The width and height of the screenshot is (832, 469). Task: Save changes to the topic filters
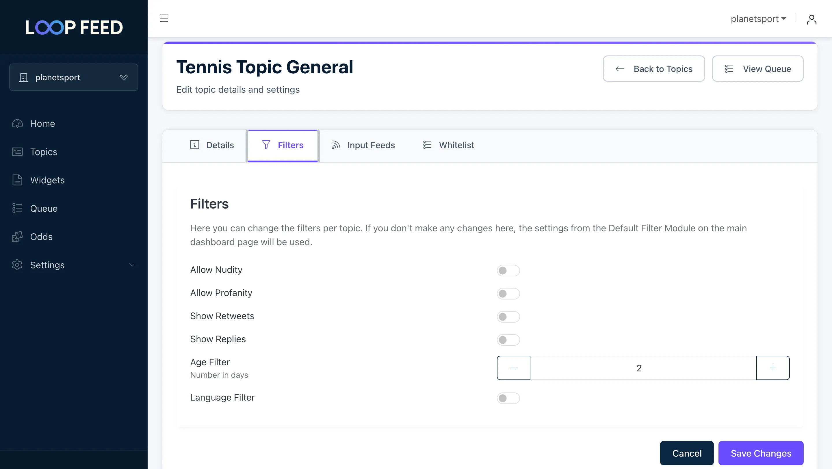(x=760, y=453)
